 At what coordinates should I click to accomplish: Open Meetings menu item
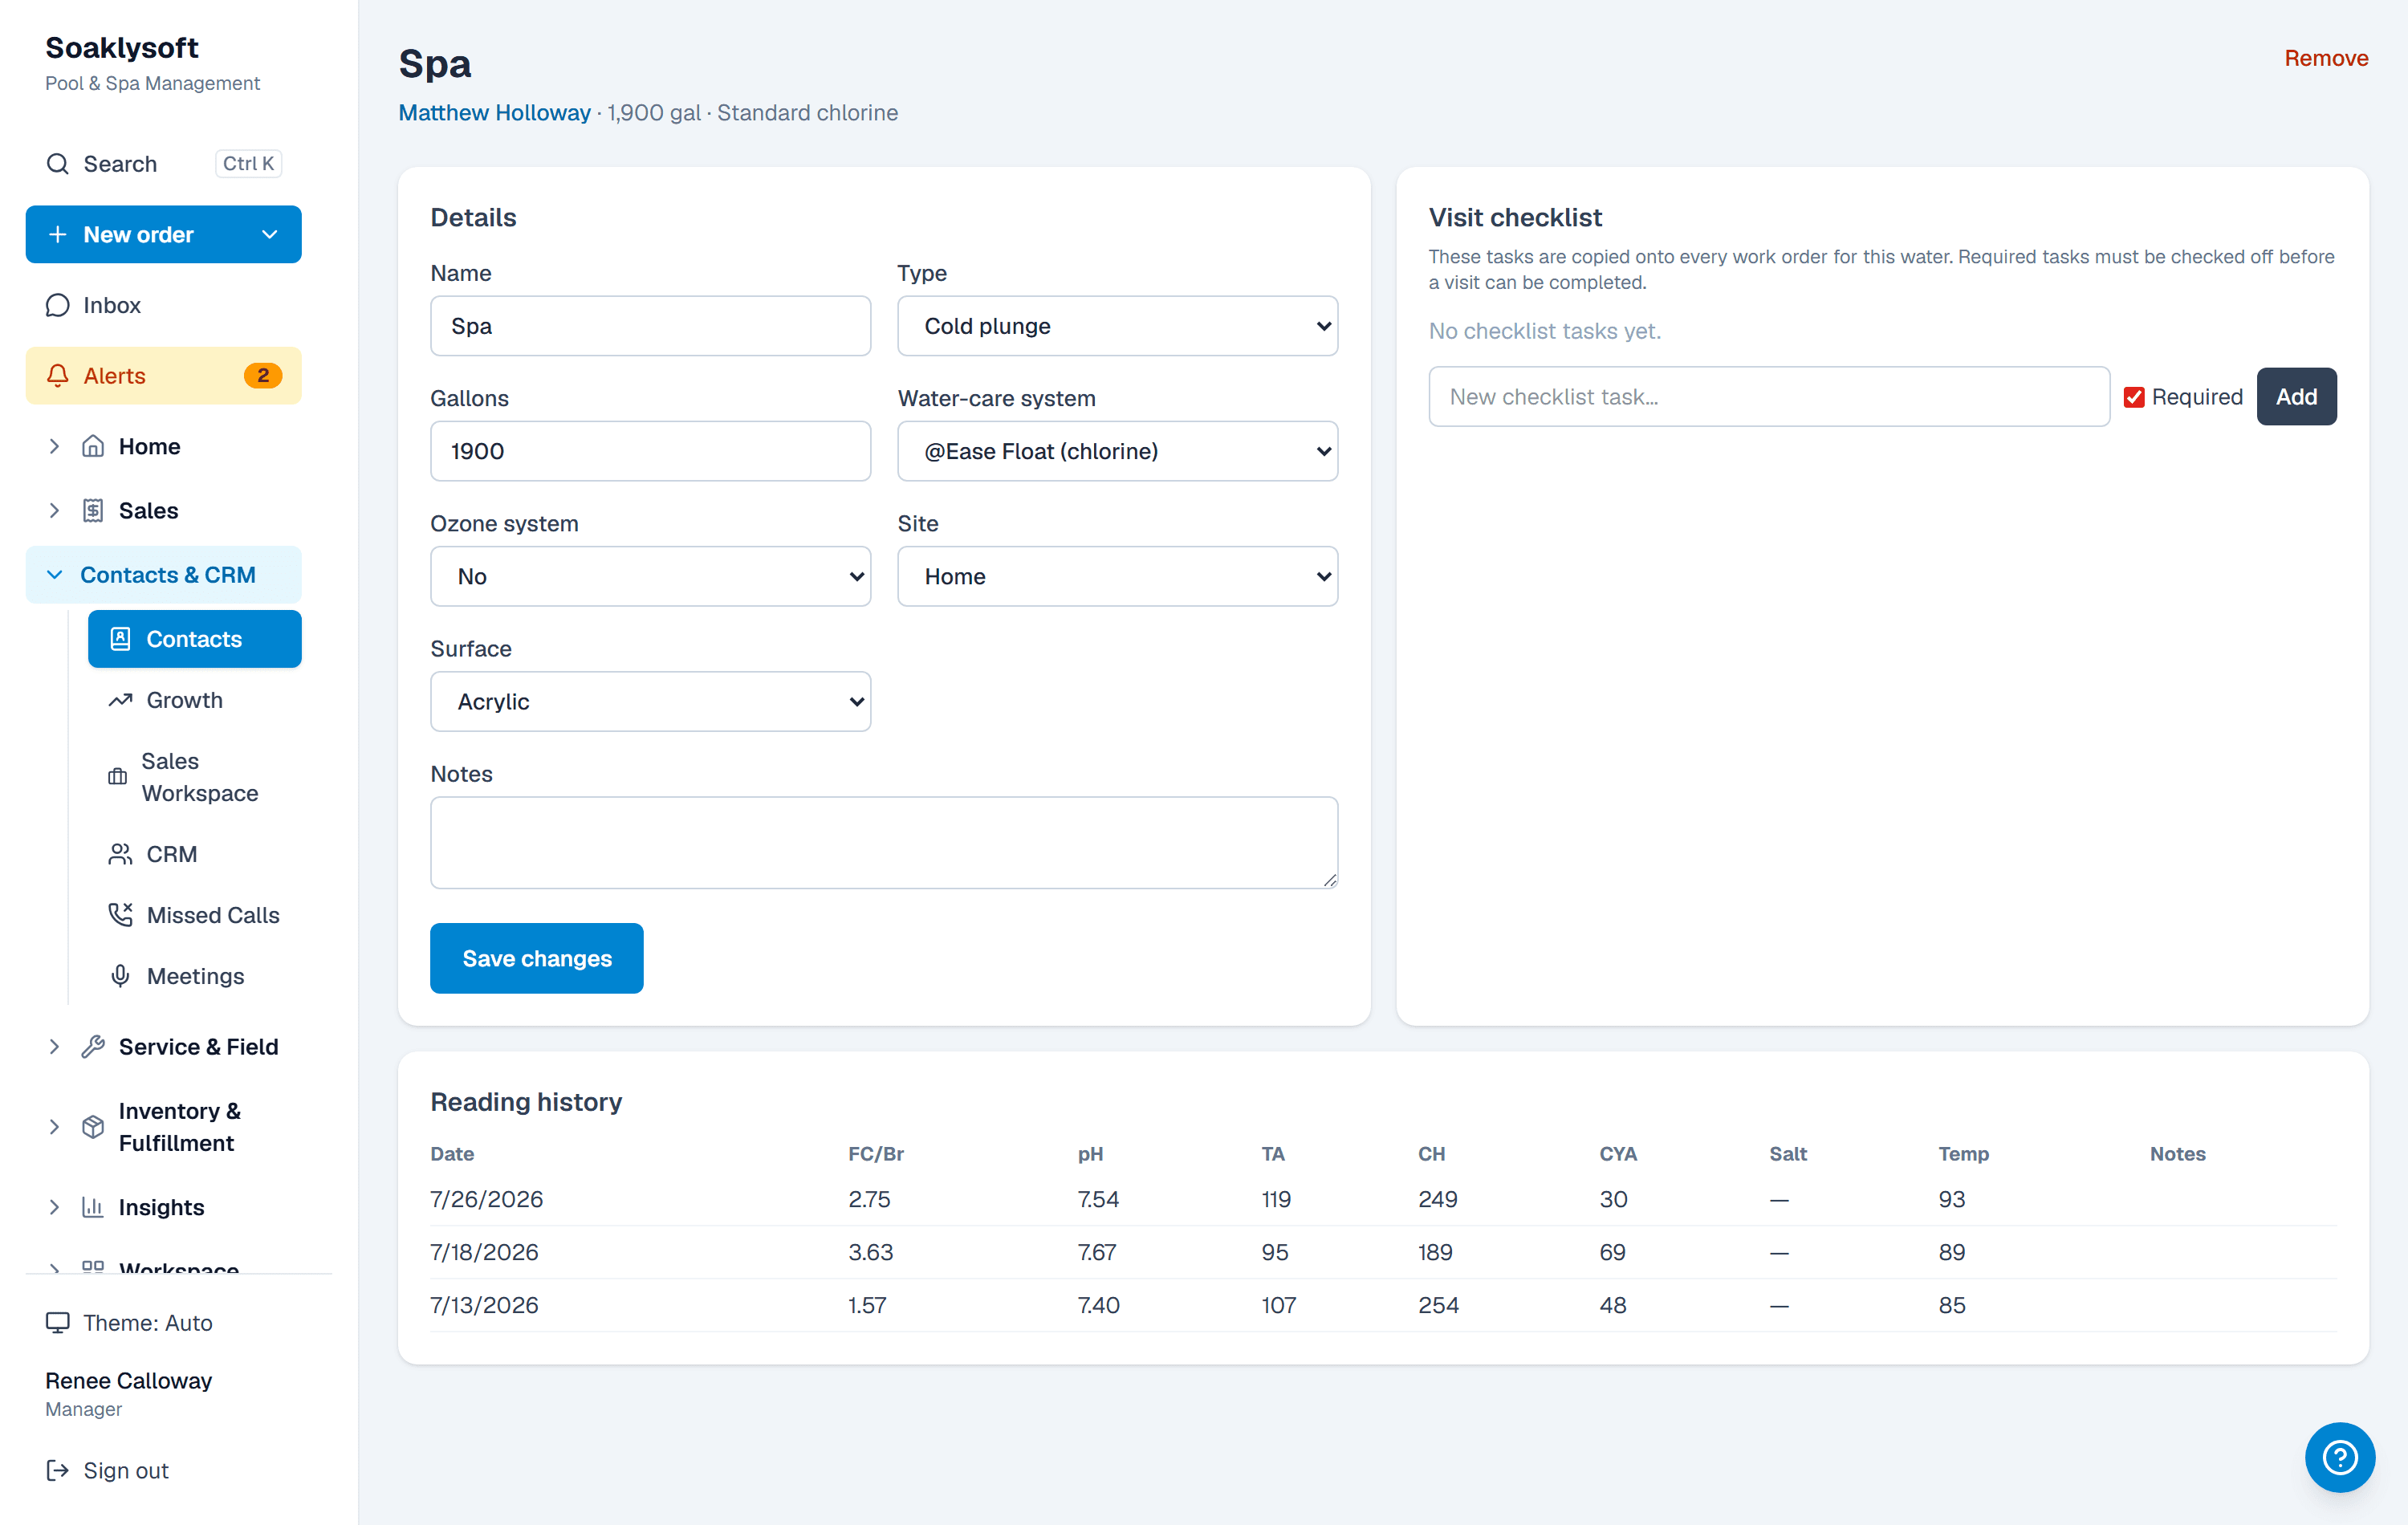[x=194, y=976]
